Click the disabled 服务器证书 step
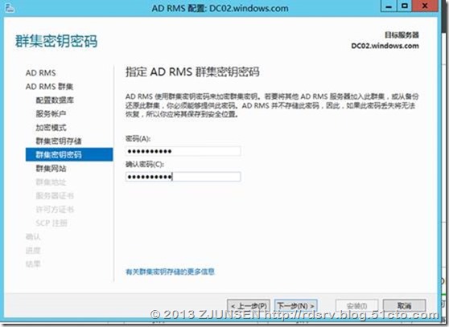The width and height of the screenshot is (449, 327). click(55, 196)
